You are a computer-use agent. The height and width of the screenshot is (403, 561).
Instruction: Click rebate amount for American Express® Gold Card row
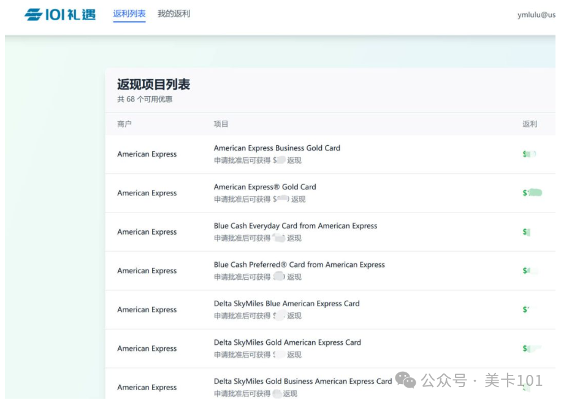coord(532,193)
